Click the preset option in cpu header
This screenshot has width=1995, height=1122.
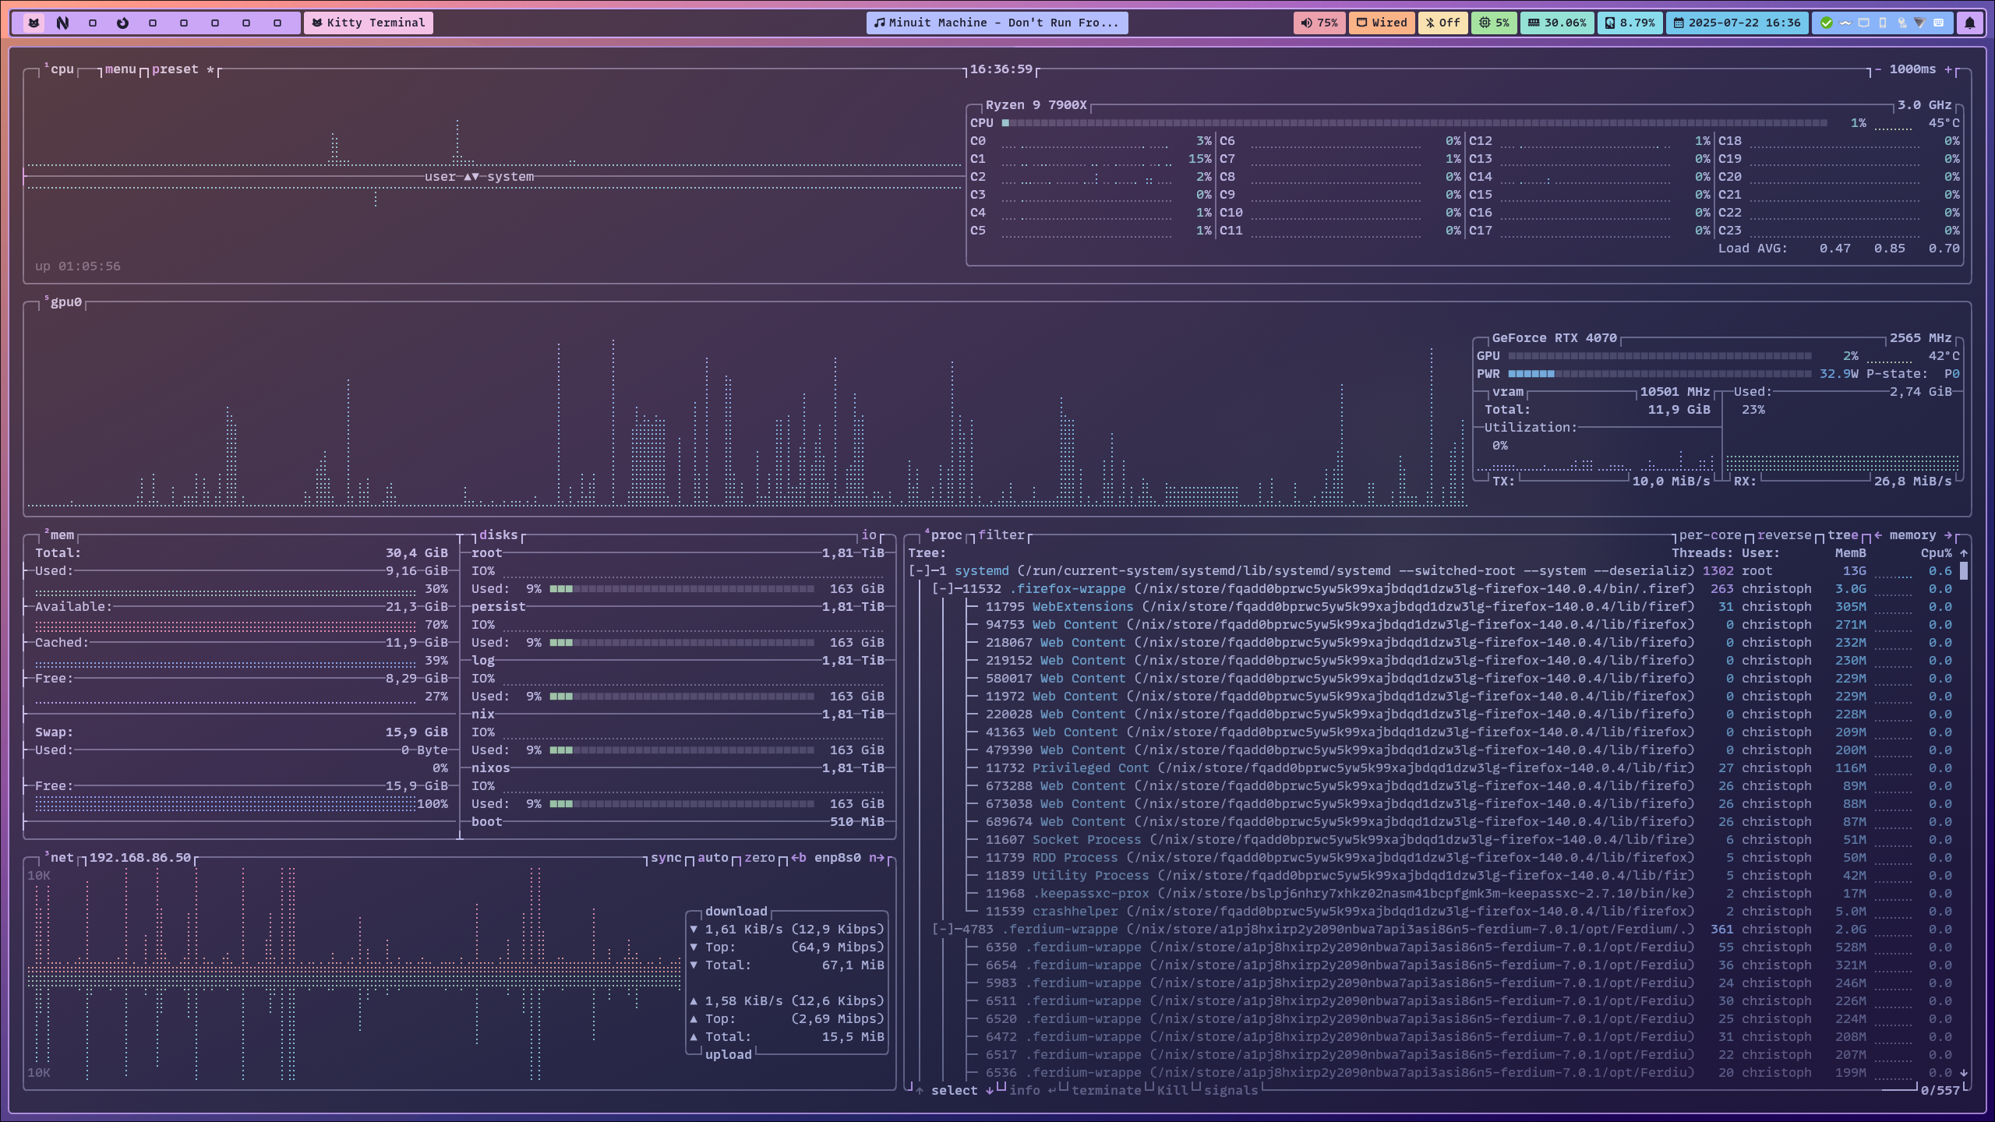click(175, 69)
